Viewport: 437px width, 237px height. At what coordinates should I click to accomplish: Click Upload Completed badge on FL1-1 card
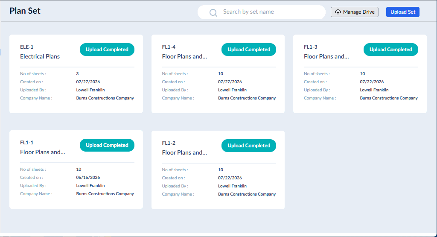pyautogui.click(x=107, y=145)
